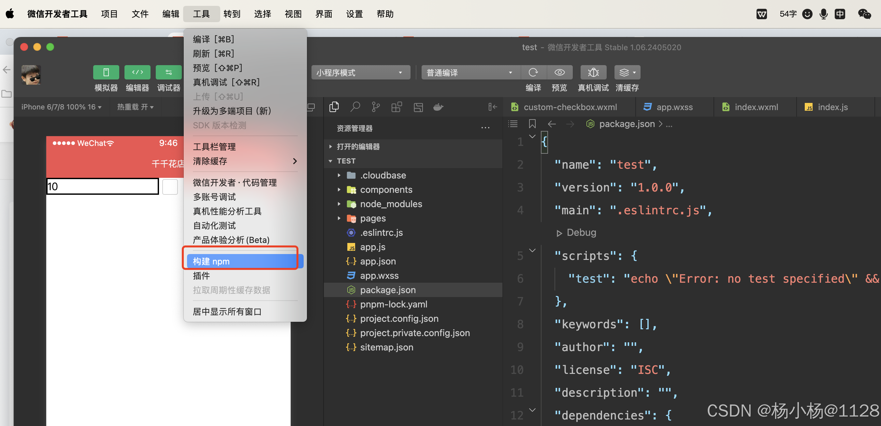Image resolution: width=881 pixels, height=426 pixels.
Task: Expand the 打开的编辑器 section
Action: [413, 146]
